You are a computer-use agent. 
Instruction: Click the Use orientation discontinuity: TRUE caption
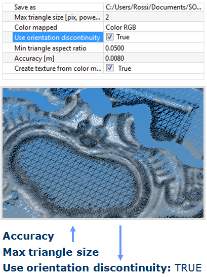[x=102, y=268]
